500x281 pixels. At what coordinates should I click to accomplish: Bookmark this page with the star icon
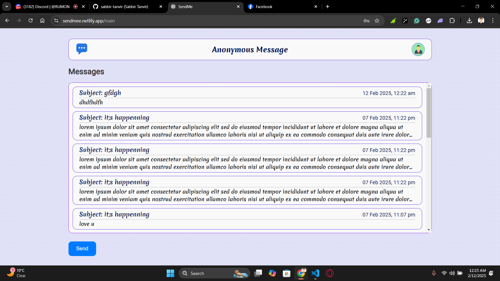point(377,21)
